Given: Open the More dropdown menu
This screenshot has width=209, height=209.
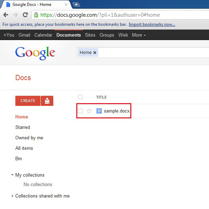Looking at the screenshot, I should click(x=139, y=35).
